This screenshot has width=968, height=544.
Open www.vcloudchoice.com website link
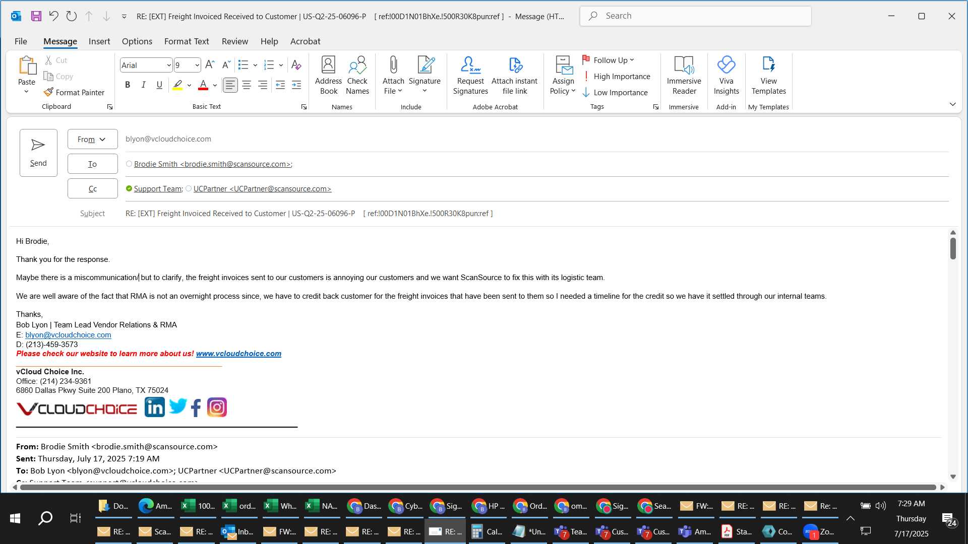[x=238, y=354]
